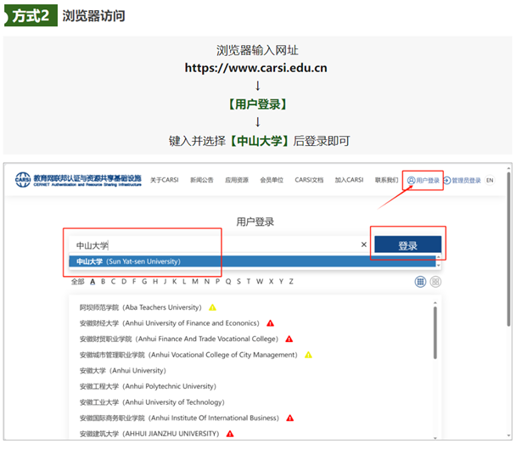The height and width of the screenshot is (449, 516).
Task: Filter schools by letter X
Action: (272, 282)
